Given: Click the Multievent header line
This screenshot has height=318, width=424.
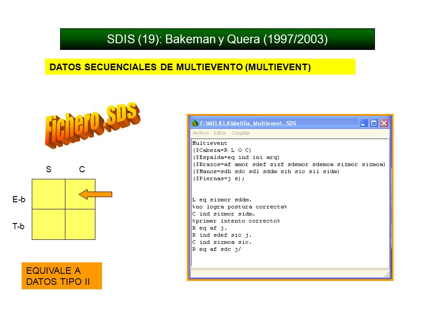Looking at the screenshot, I should click(x=209, y=143).
